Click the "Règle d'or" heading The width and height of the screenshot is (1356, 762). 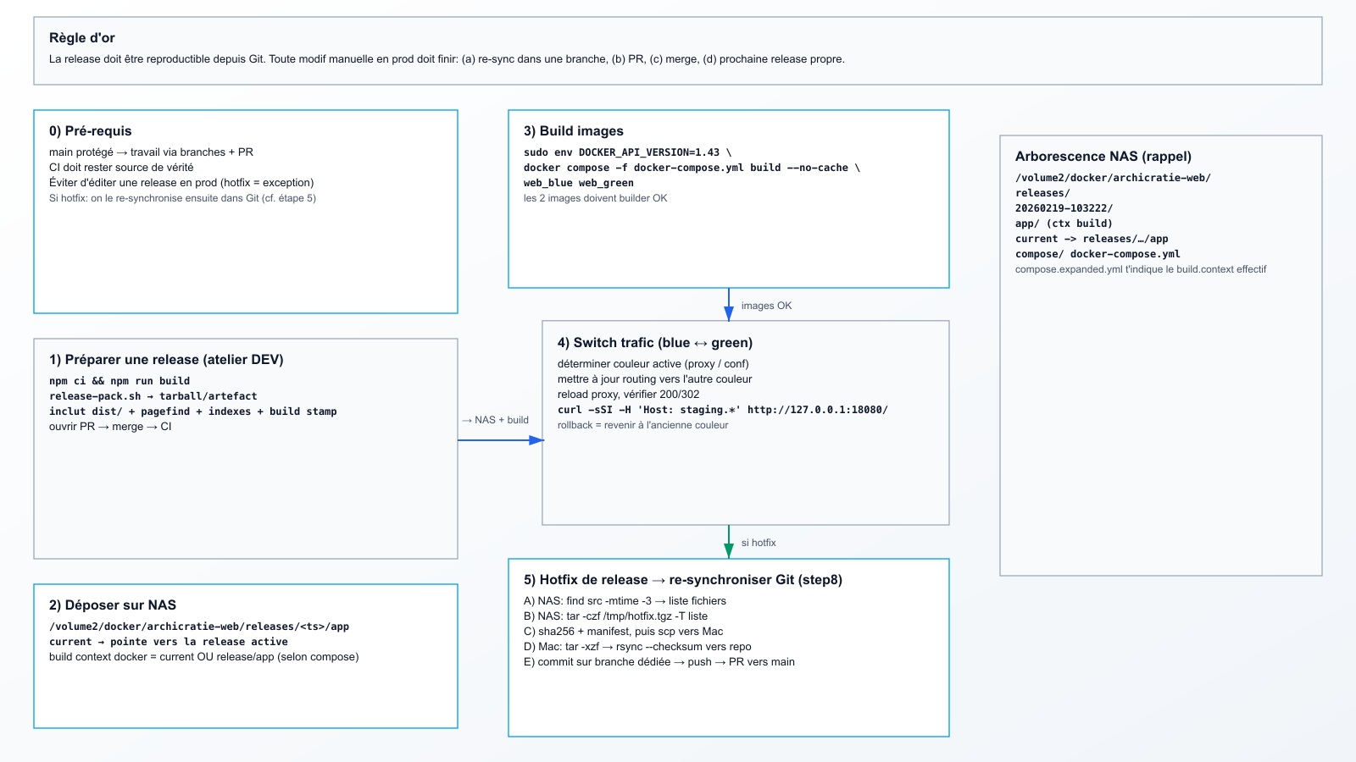tap(82, 38)
